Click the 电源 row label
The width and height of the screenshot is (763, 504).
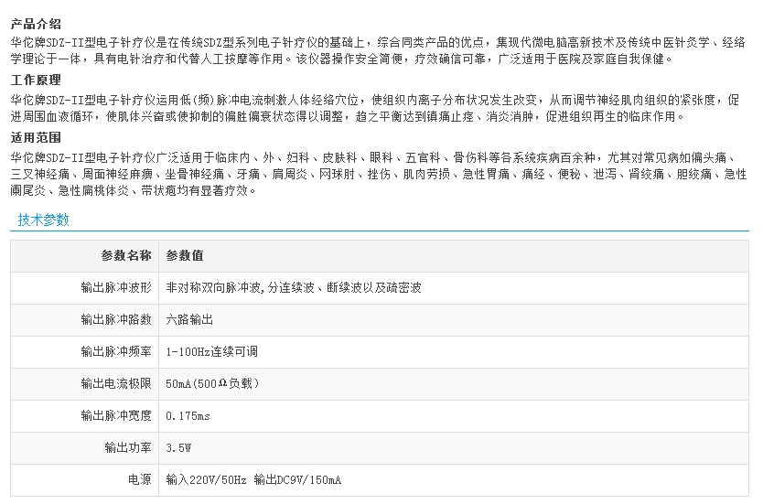(139, 479)
